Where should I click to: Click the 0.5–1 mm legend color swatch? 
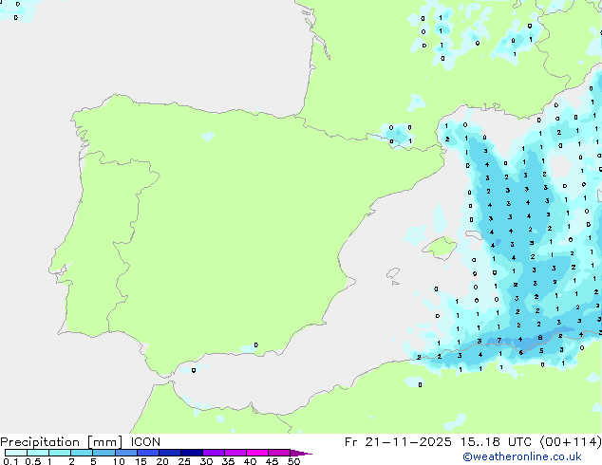[x=38, y=453]
